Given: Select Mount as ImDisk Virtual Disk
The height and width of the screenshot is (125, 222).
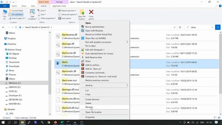Looking at the screenshot, I should [x=105, y=34].
